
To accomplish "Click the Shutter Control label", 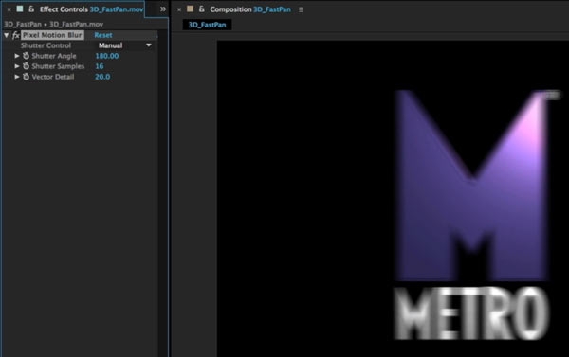I will click(x=46, y=45).
